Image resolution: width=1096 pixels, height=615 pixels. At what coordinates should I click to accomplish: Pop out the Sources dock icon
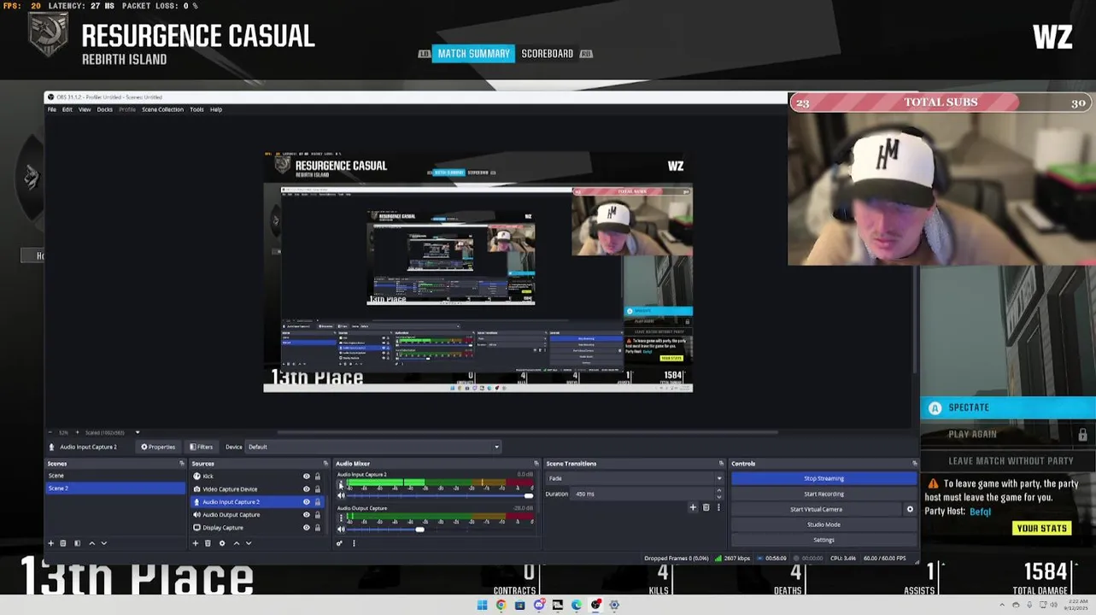click(x=325, y=464)
